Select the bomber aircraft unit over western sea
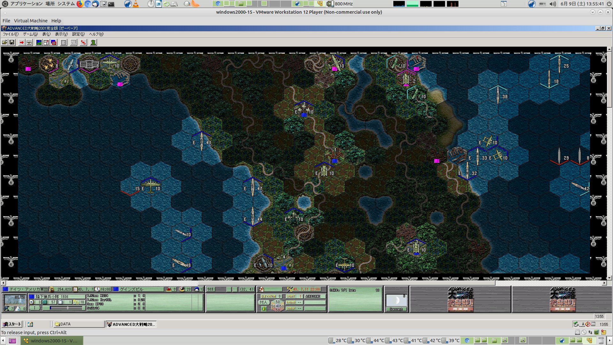 [150, 186]
